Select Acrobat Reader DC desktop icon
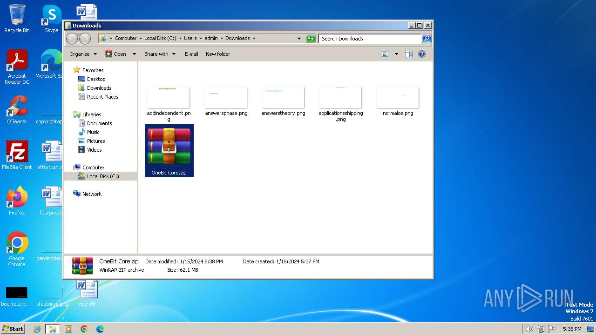Image resolution: width=596 pixels, height=335 pixels. (x=17, y=67)
